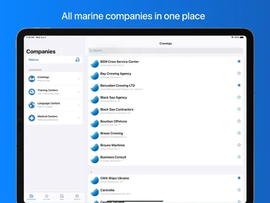Favorite Bay Crewing Agency with star
Image resolution: width=270 pixels, height=203 pixels.
[239, 73]
